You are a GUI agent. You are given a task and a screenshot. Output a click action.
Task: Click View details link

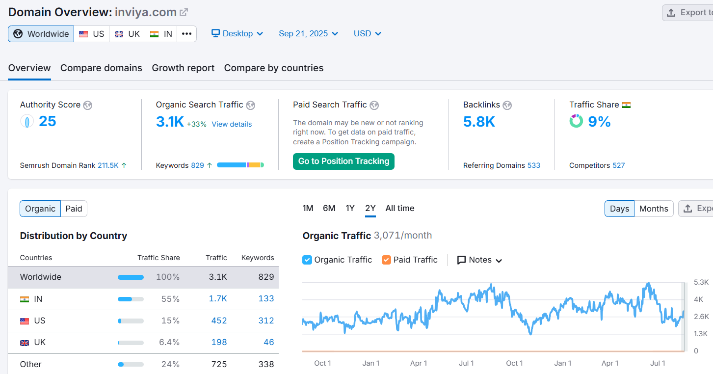(232, 124)
